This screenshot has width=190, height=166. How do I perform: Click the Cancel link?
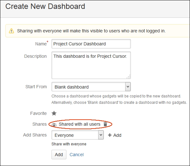pyautogui.click(x=77, y=155)
